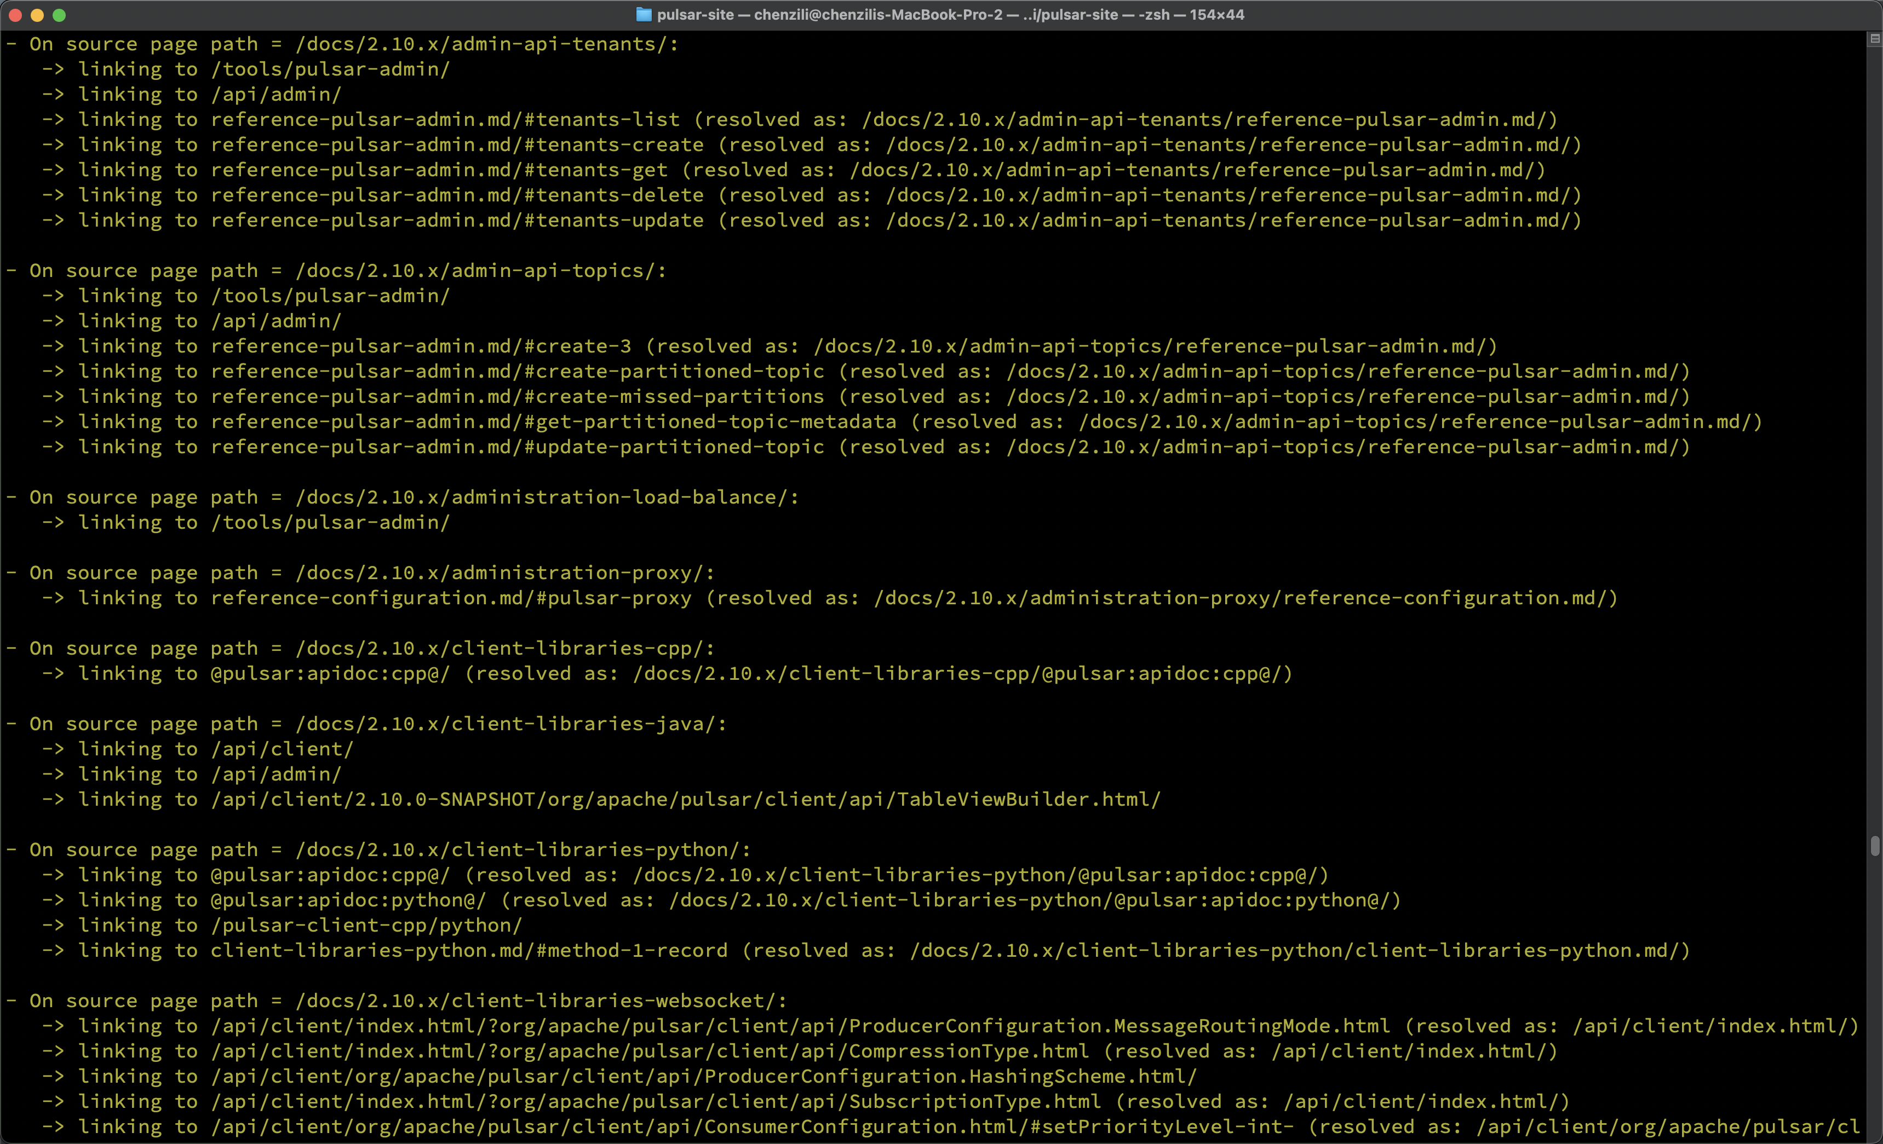Click the #create-partitioned-topic link line

click(866, 371)
